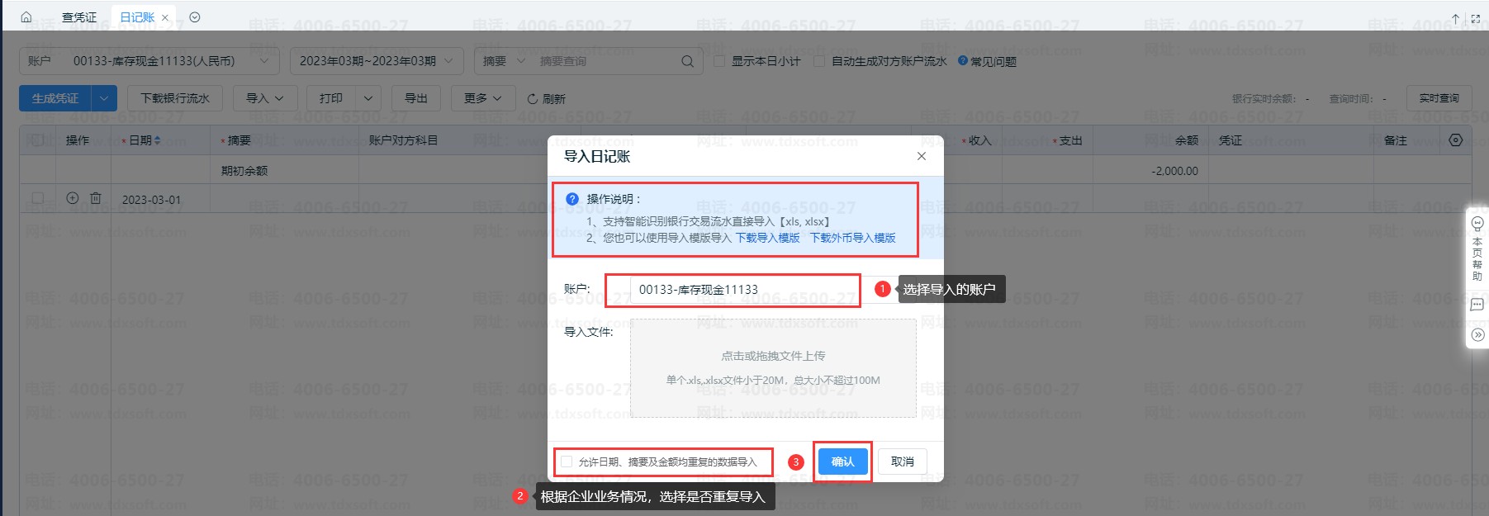Enable 允许日期、摘要及金额均重复的数据导入 checkbox
The height and width of the screenshot is (516, 1489).
pos(567,462)
